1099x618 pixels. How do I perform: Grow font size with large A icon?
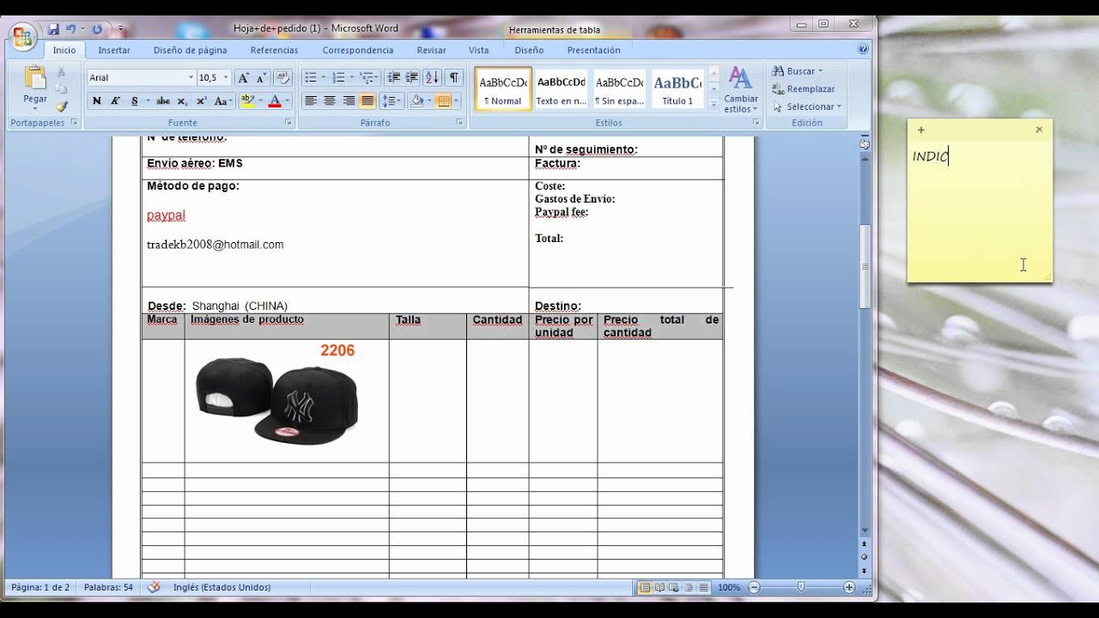(x=244, y=77)
